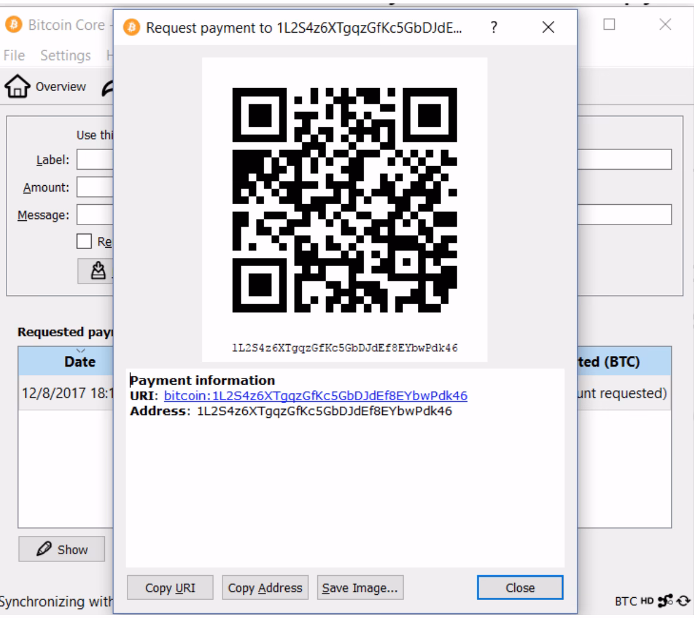The width and height of the screenshot is (694, 618).
Task: Click the Date column header
Action: point(66,361)
